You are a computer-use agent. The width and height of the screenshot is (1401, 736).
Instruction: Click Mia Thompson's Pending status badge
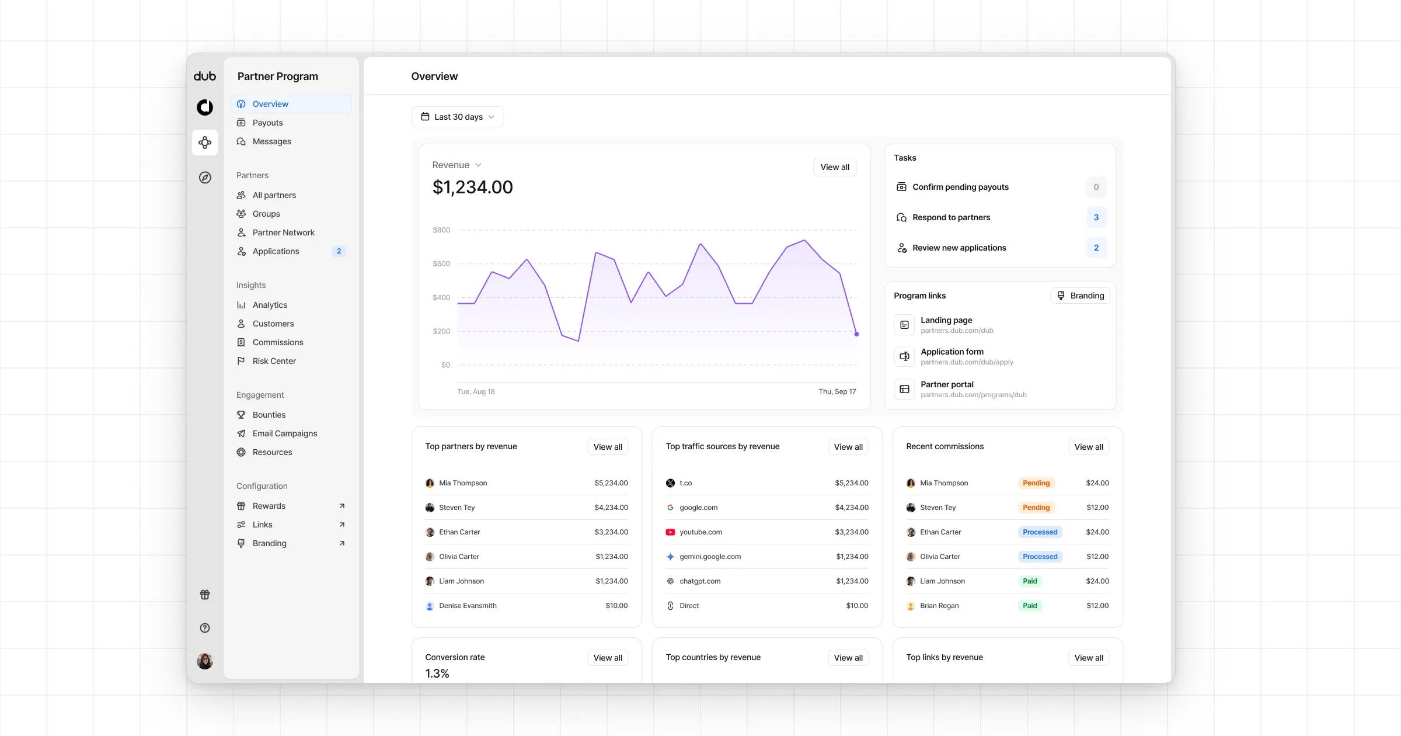tap(1036, 483)
